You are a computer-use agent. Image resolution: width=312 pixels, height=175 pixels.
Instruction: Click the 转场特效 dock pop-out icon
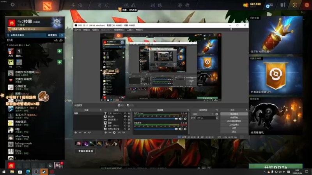(x=217, y=110)
